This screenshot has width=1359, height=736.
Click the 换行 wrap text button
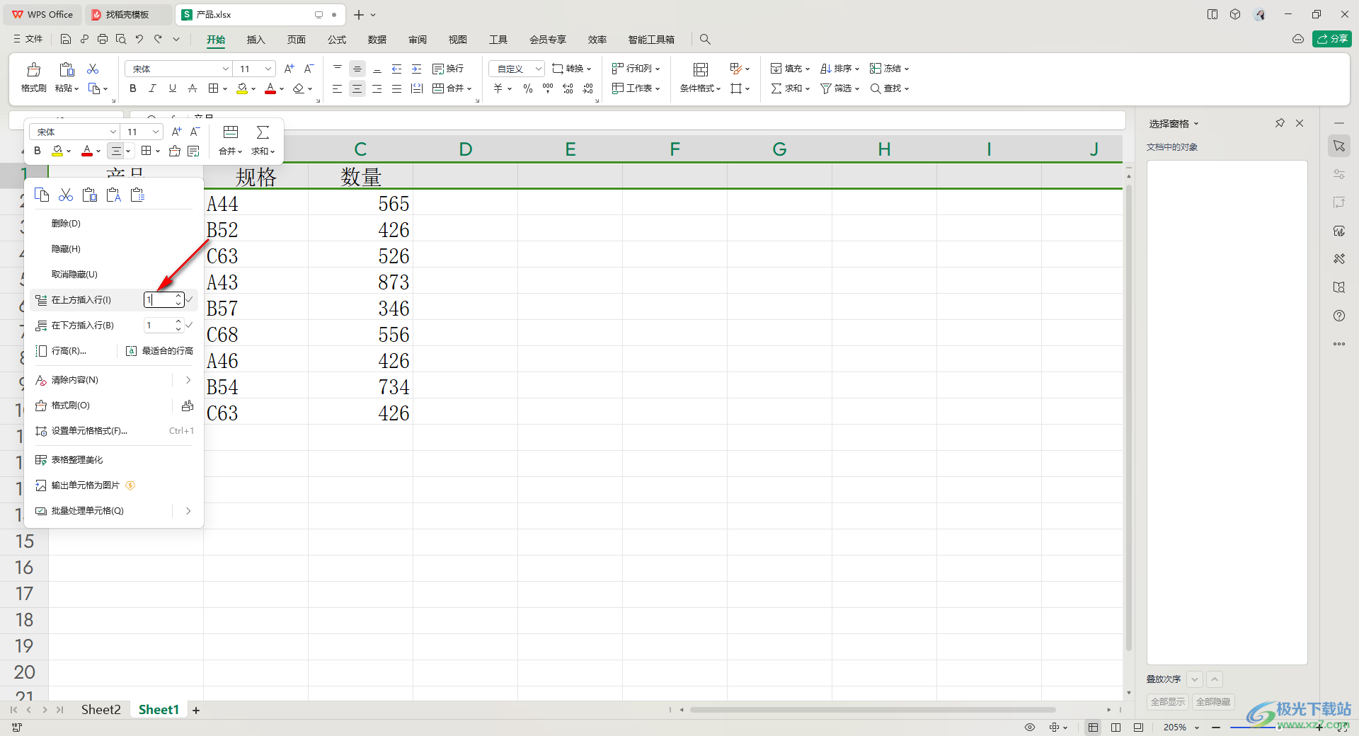click(x=448, y=69)
